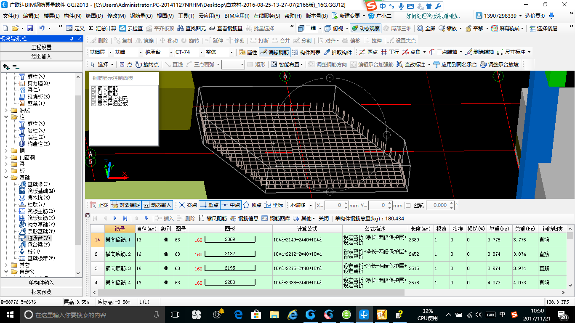Viewport: 575px width, 323px height.
Task: Click 尺寸标注 dimension annotation tool
Action: (511, 52)
